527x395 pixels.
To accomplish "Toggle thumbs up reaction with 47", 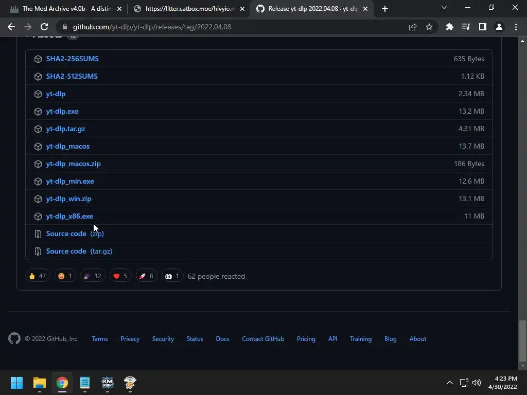I will pyautogui.click(x=38, y=276).
